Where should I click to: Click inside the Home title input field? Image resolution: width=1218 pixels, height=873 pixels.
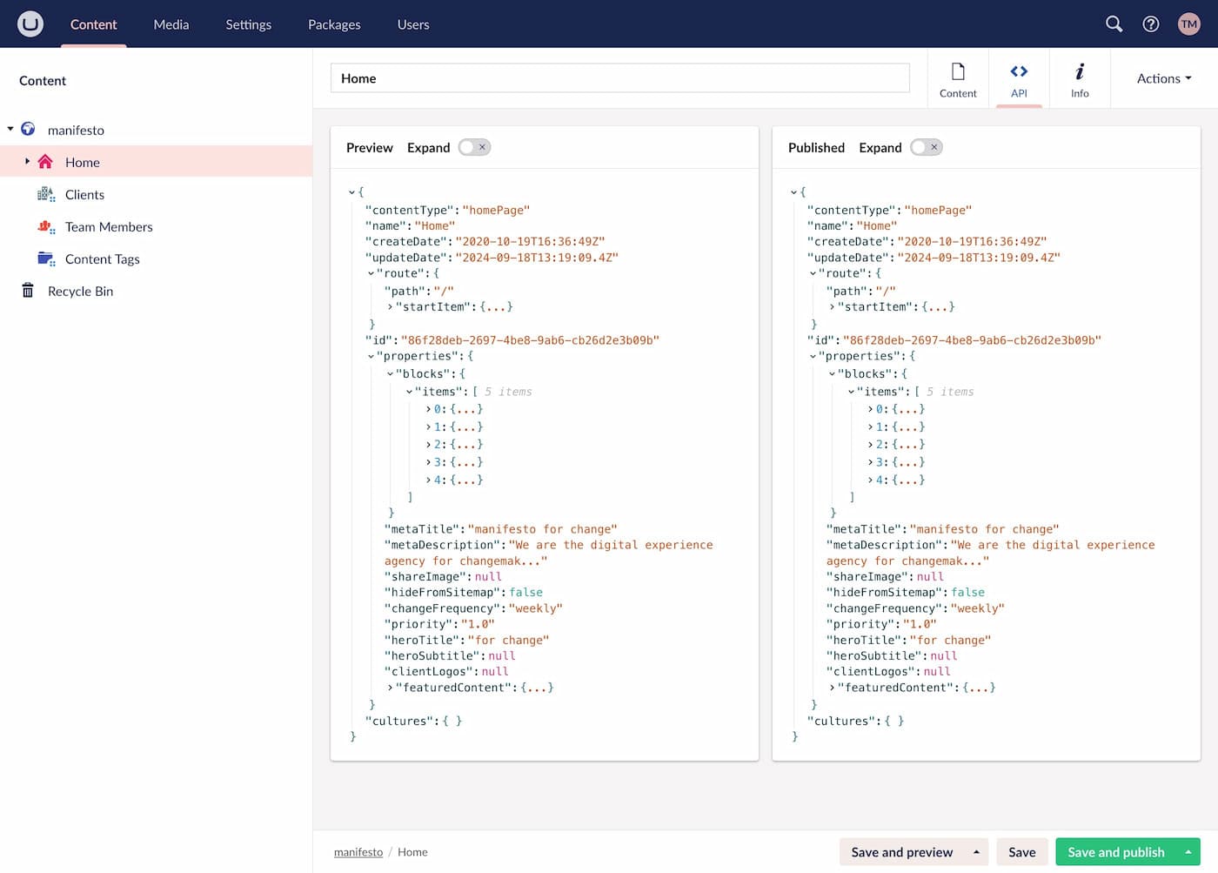coord(609,77)
